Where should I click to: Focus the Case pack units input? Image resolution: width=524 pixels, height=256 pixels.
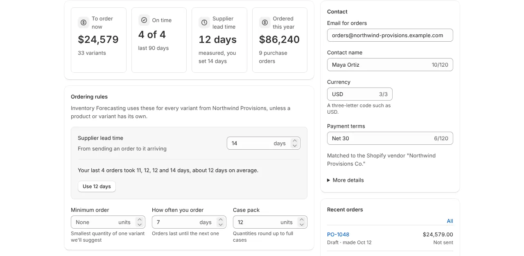(270, 222)
